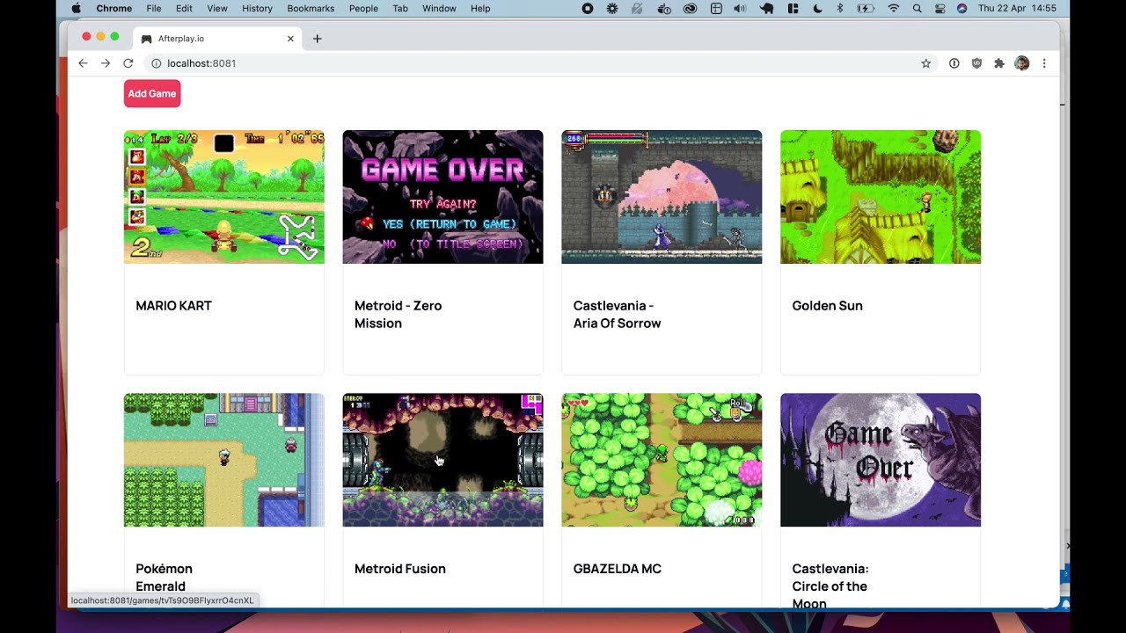Open the Castlevania Circle of the Moon thumbnail
Viewport: 1126px width, 633px height.
[881, 460]
